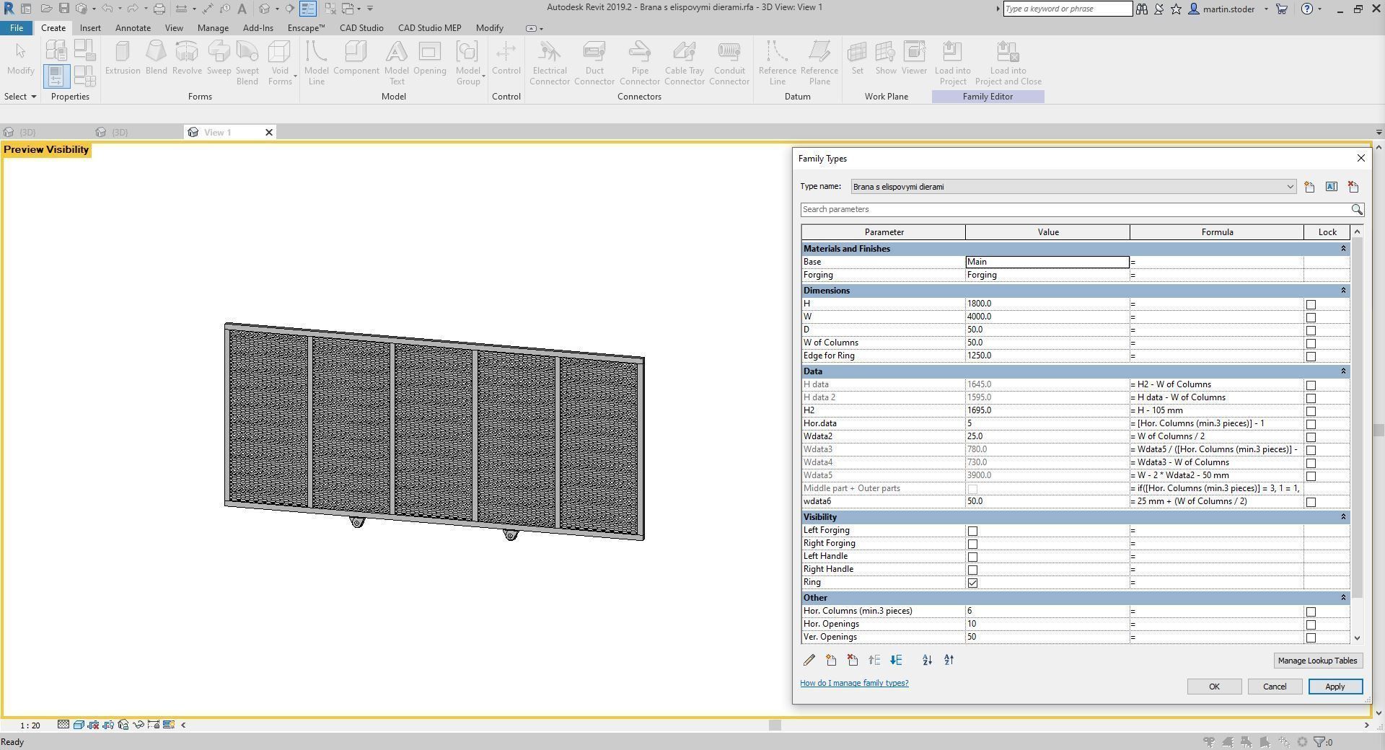
Task: Delete family type icon
Action: [1353, 187]
